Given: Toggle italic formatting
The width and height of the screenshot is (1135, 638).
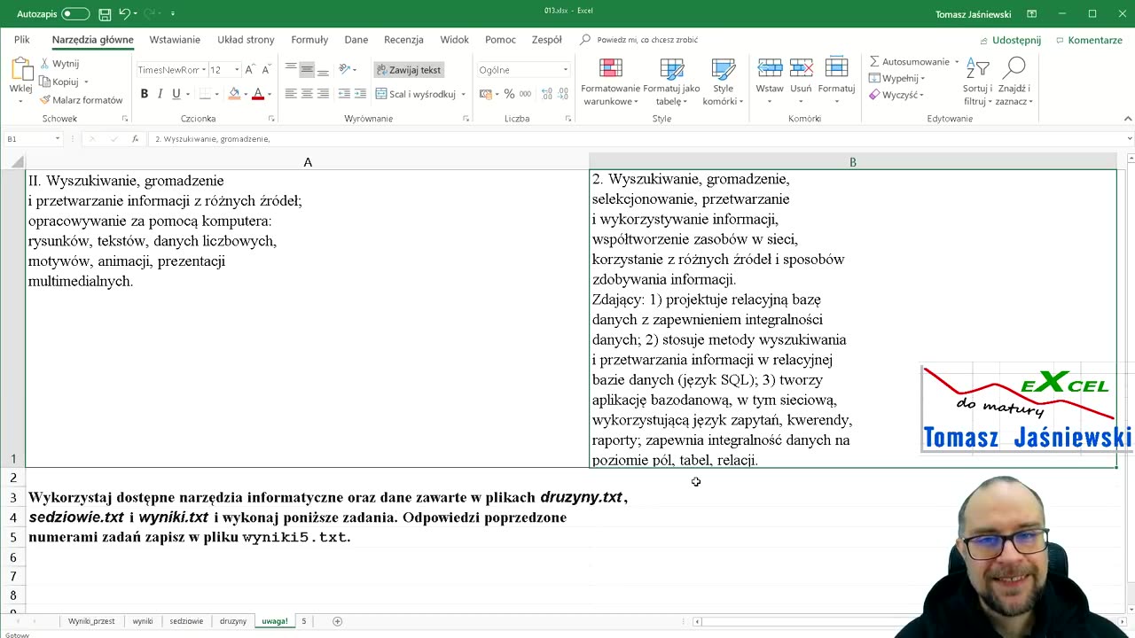Looking at the screenshot, I should (160, 94).
